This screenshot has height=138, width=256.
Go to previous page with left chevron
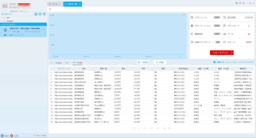(x=134, y=128)
